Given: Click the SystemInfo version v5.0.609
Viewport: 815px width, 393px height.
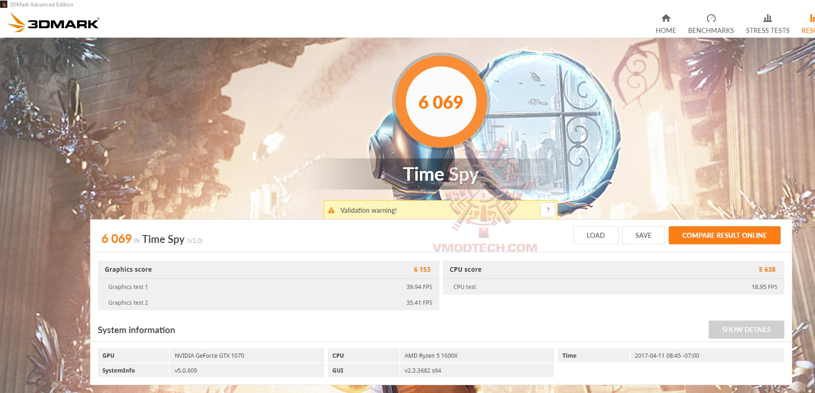Looking at the screenshot, I should (x=186, y=370).
